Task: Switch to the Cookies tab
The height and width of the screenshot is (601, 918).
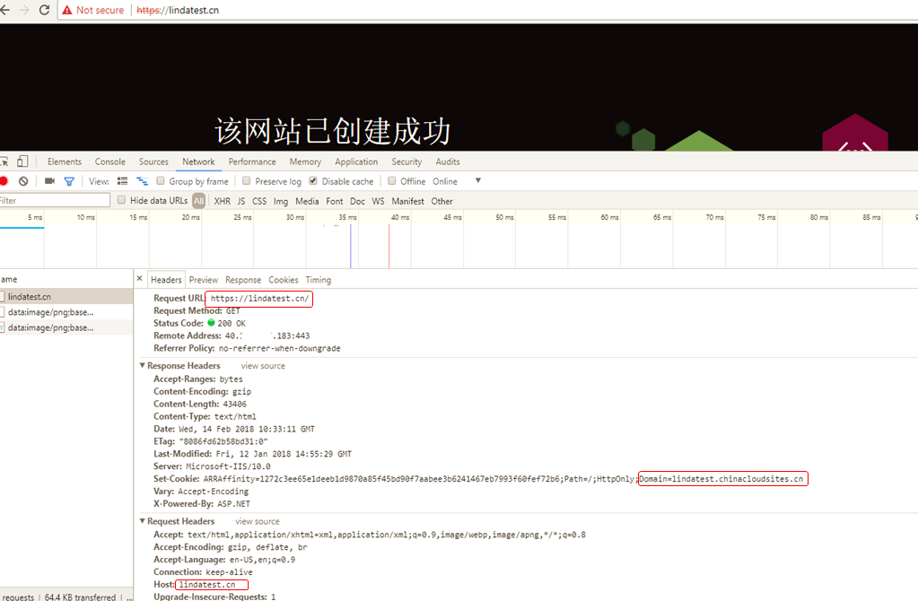Action: pyautogui.click(x=284, y=280)
